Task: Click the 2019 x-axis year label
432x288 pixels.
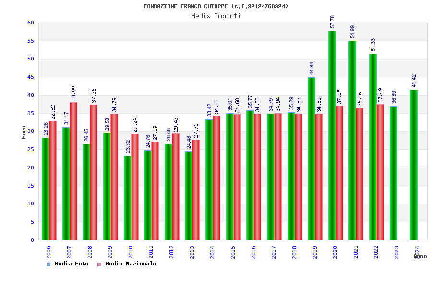Action: click(x=315, y=252)
